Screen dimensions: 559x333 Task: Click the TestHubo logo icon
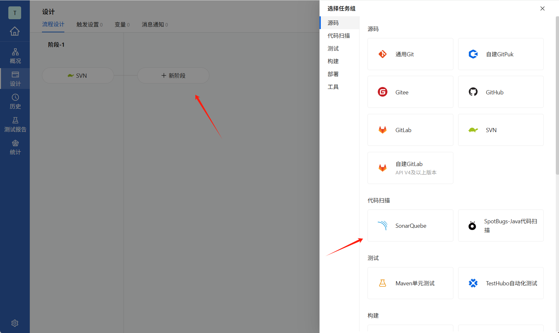pyautogui.click(x=473, y=283)
